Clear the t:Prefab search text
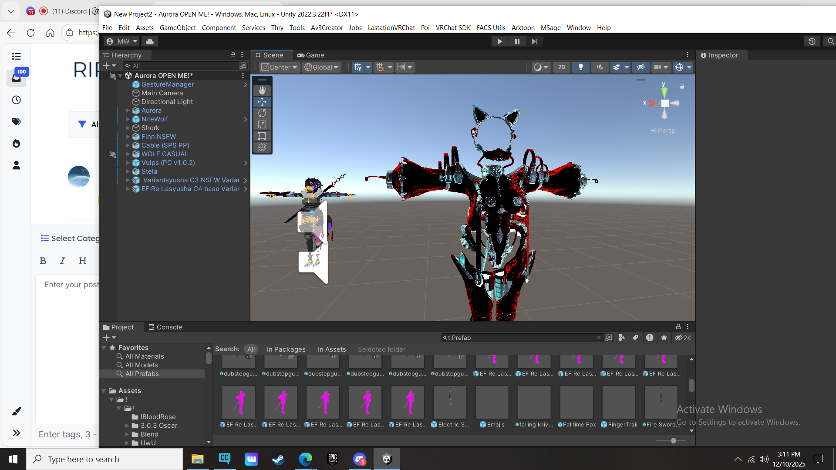Image resolution: width=836 pixels, height=470 pixels. tap(599, 338)
